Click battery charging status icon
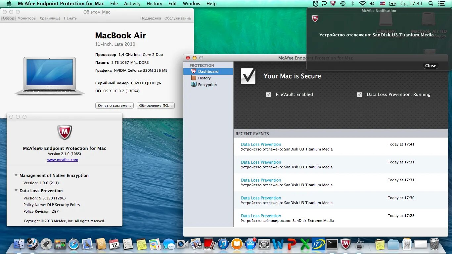This screenshot has width=452, height=254. click(392, 3)
